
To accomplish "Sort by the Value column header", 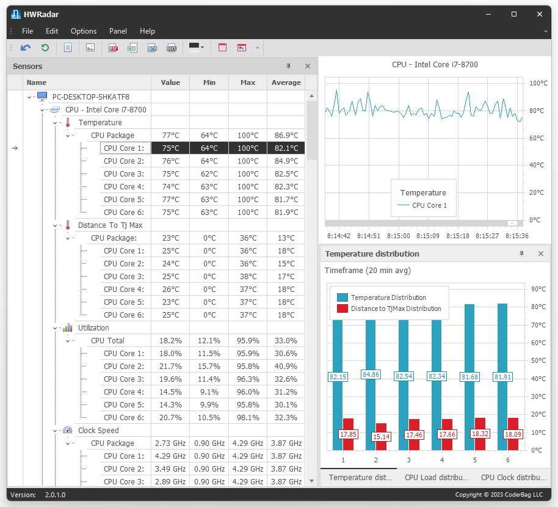I will coord(170,82).
